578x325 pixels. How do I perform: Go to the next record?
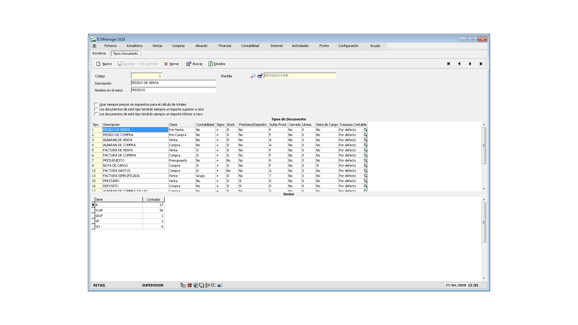[470, 64]
